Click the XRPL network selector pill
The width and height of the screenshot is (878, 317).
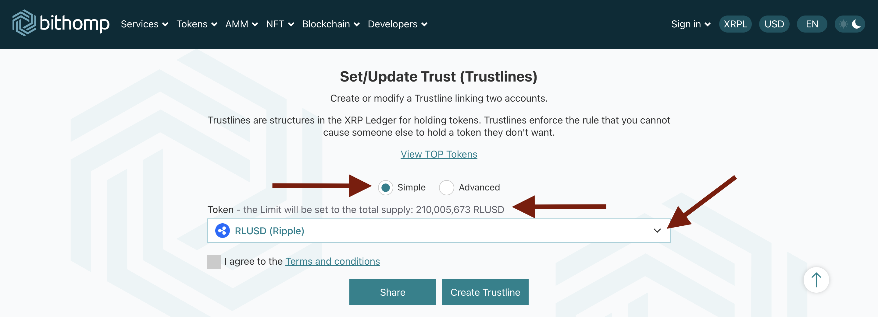point(735,24)
